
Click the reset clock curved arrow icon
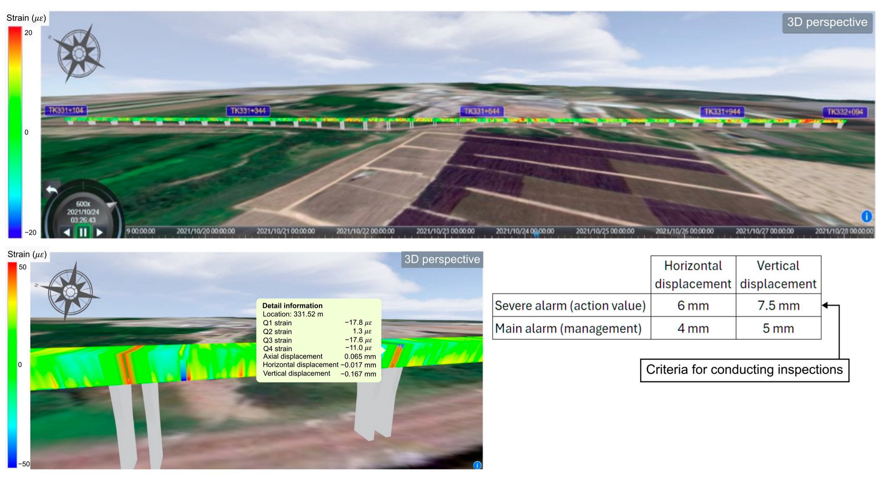click(52, 190)
